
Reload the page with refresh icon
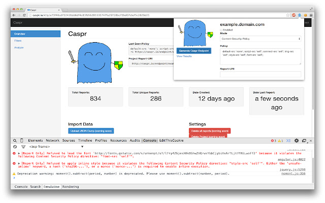pos(24,15)
